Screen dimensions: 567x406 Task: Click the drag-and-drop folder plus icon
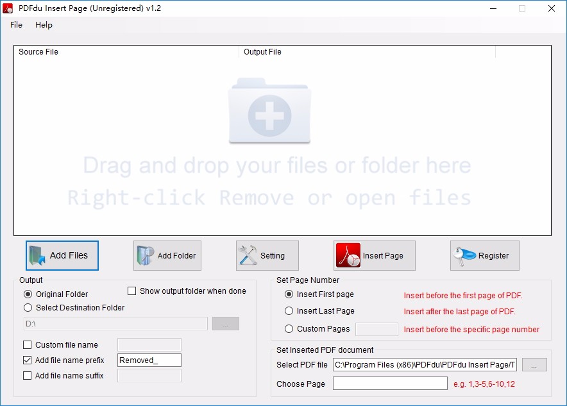[269, 110]
